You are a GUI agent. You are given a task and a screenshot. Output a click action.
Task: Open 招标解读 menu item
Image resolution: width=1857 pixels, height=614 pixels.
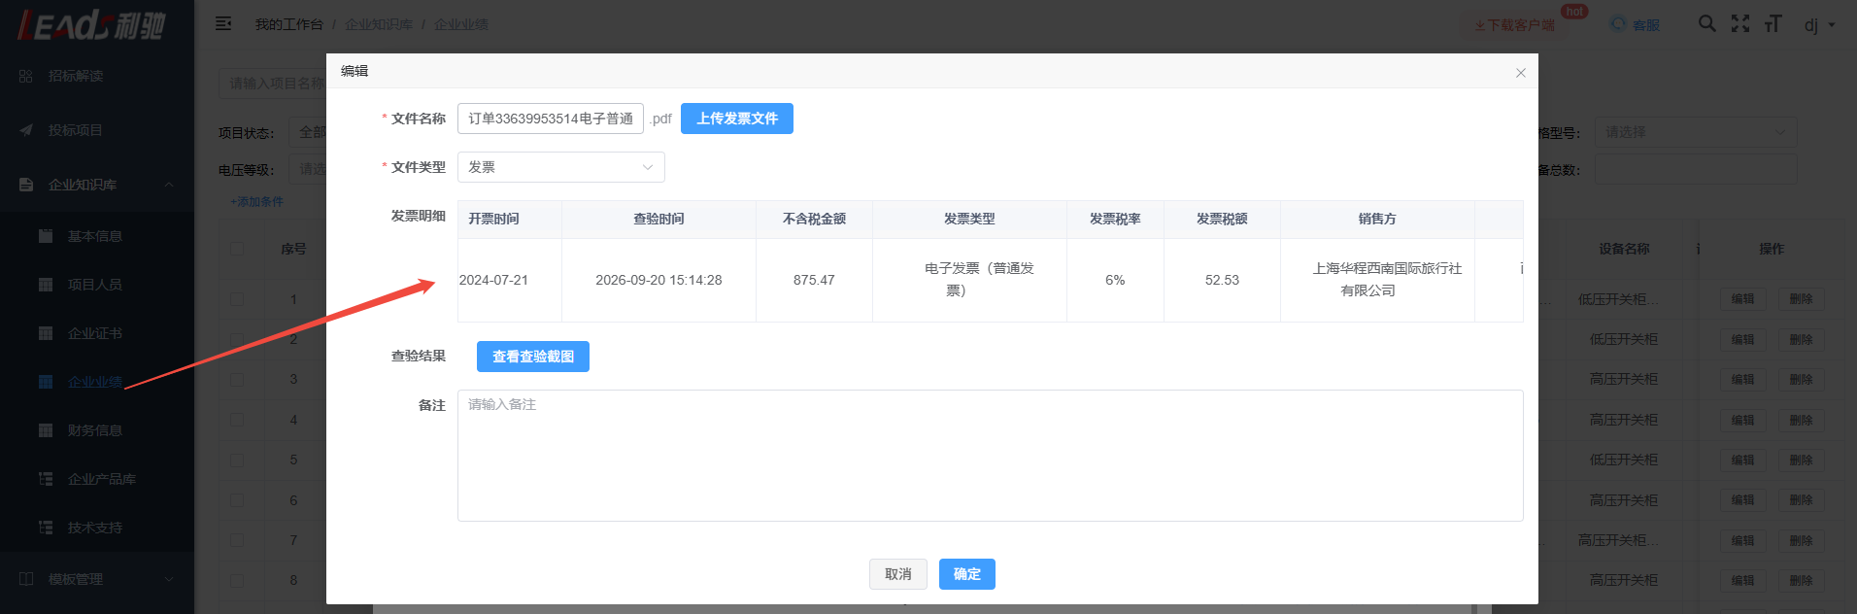[x=76, y=76]
